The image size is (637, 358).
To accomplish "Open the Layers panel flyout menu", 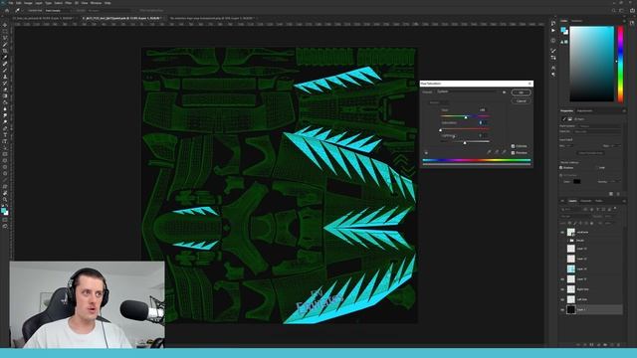I will (624, 201).
